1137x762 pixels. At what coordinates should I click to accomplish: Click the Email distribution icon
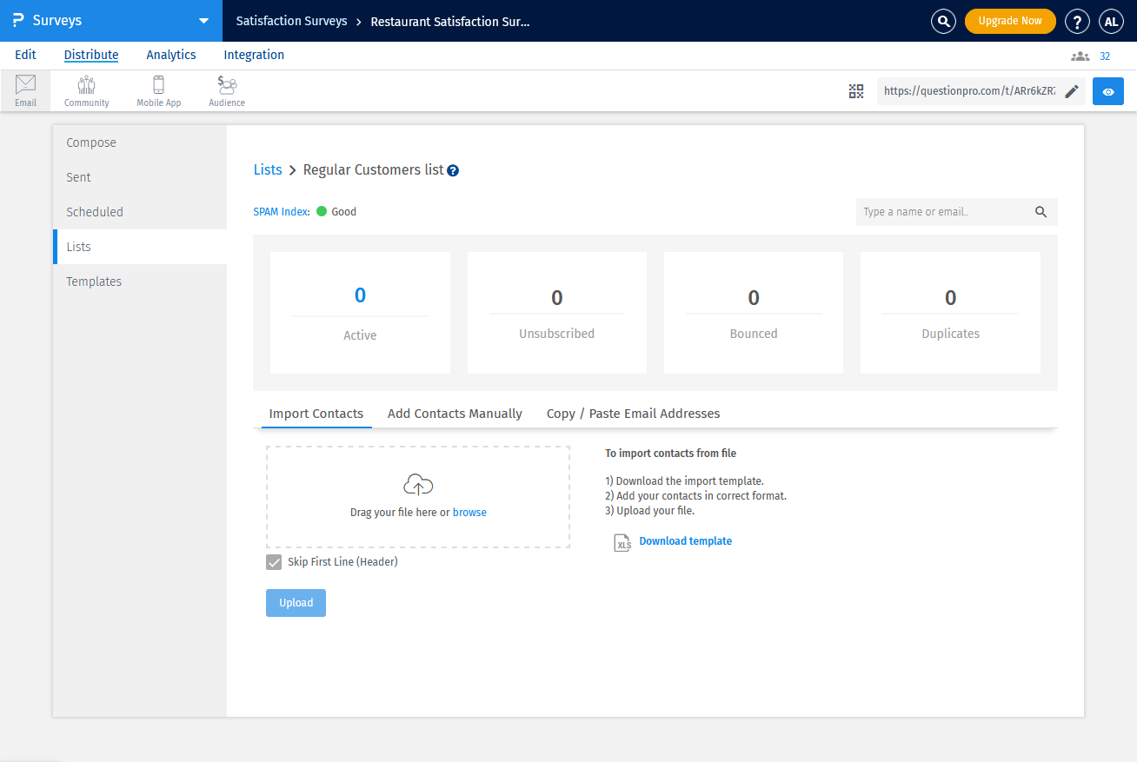[x=25, y=90]
